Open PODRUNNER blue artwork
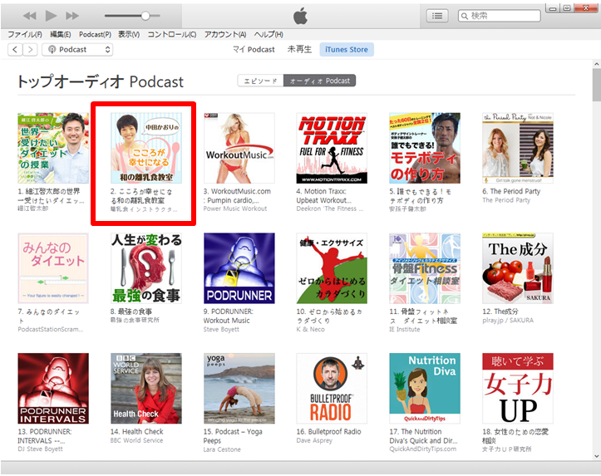The width and height of the screenshot is (601, 476). 239,268
